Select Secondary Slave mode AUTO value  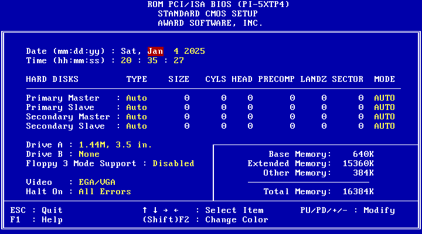click(384, 126)
